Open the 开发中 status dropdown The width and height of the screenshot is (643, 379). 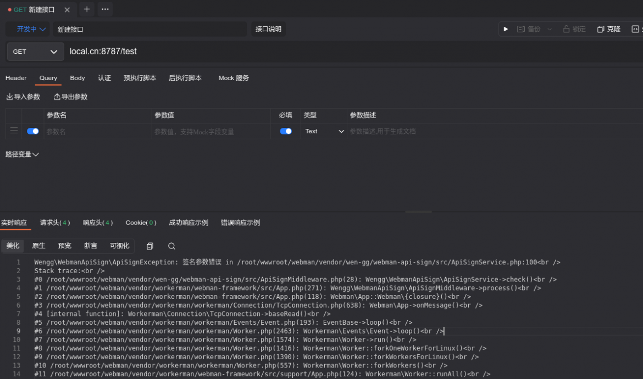click(x=31, y=29)
